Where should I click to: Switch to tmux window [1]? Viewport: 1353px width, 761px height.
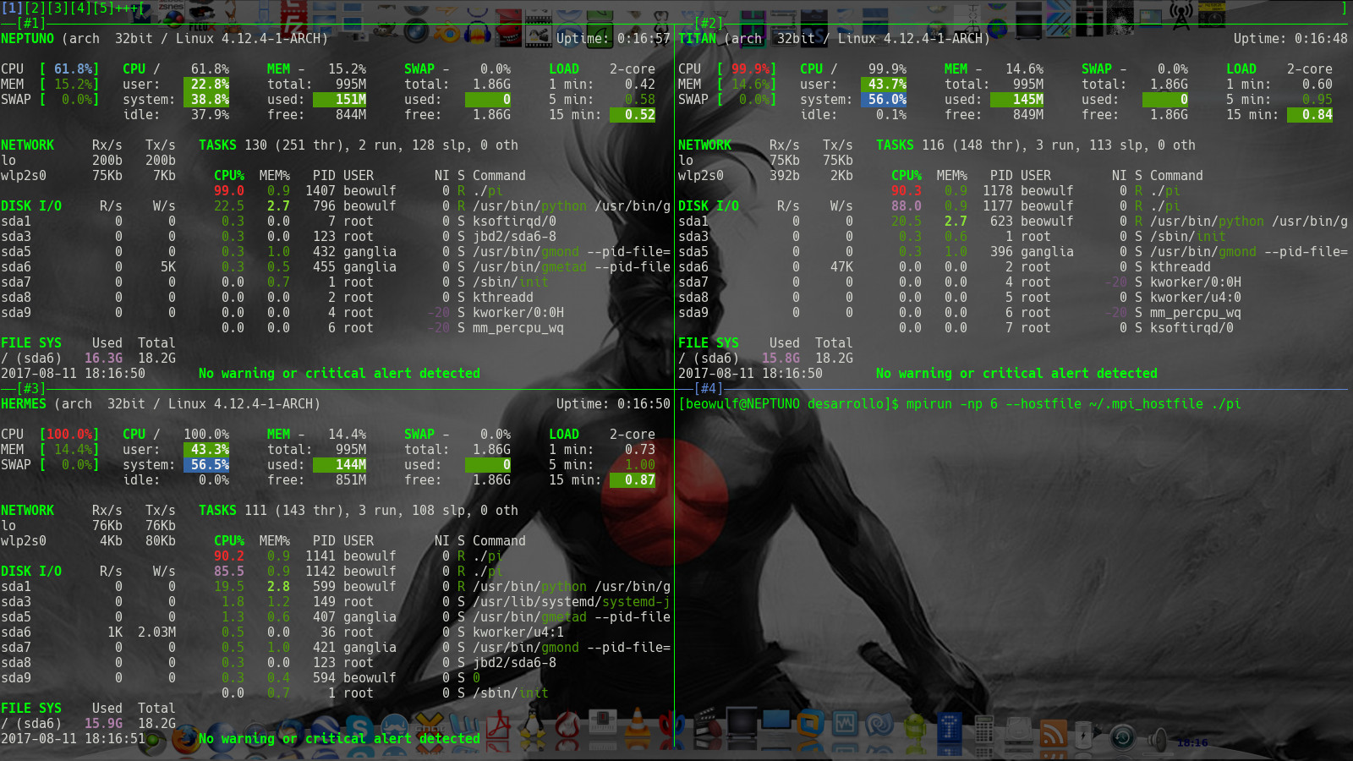point(12,8)
